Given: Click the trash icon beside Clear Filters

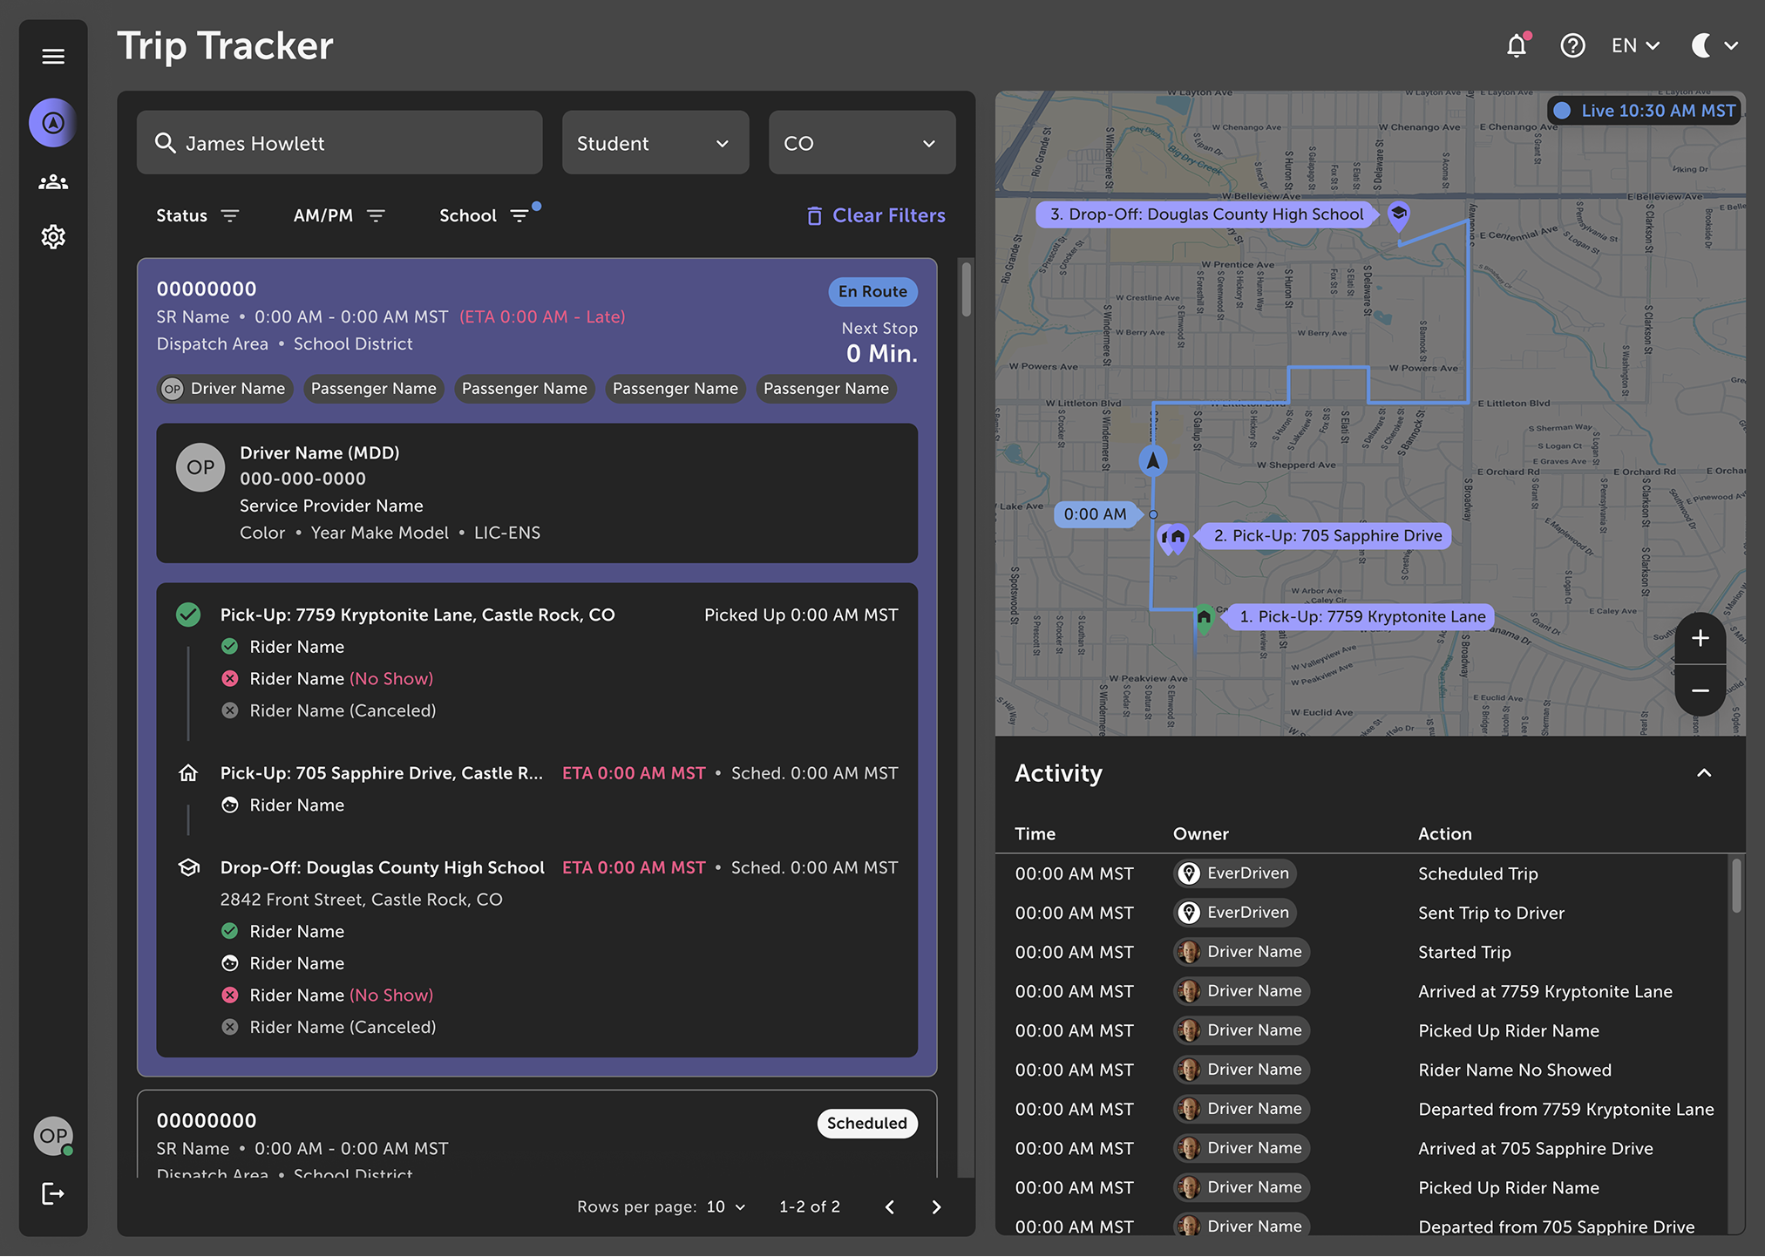Looking at the screenshot, I should [814, 215].
